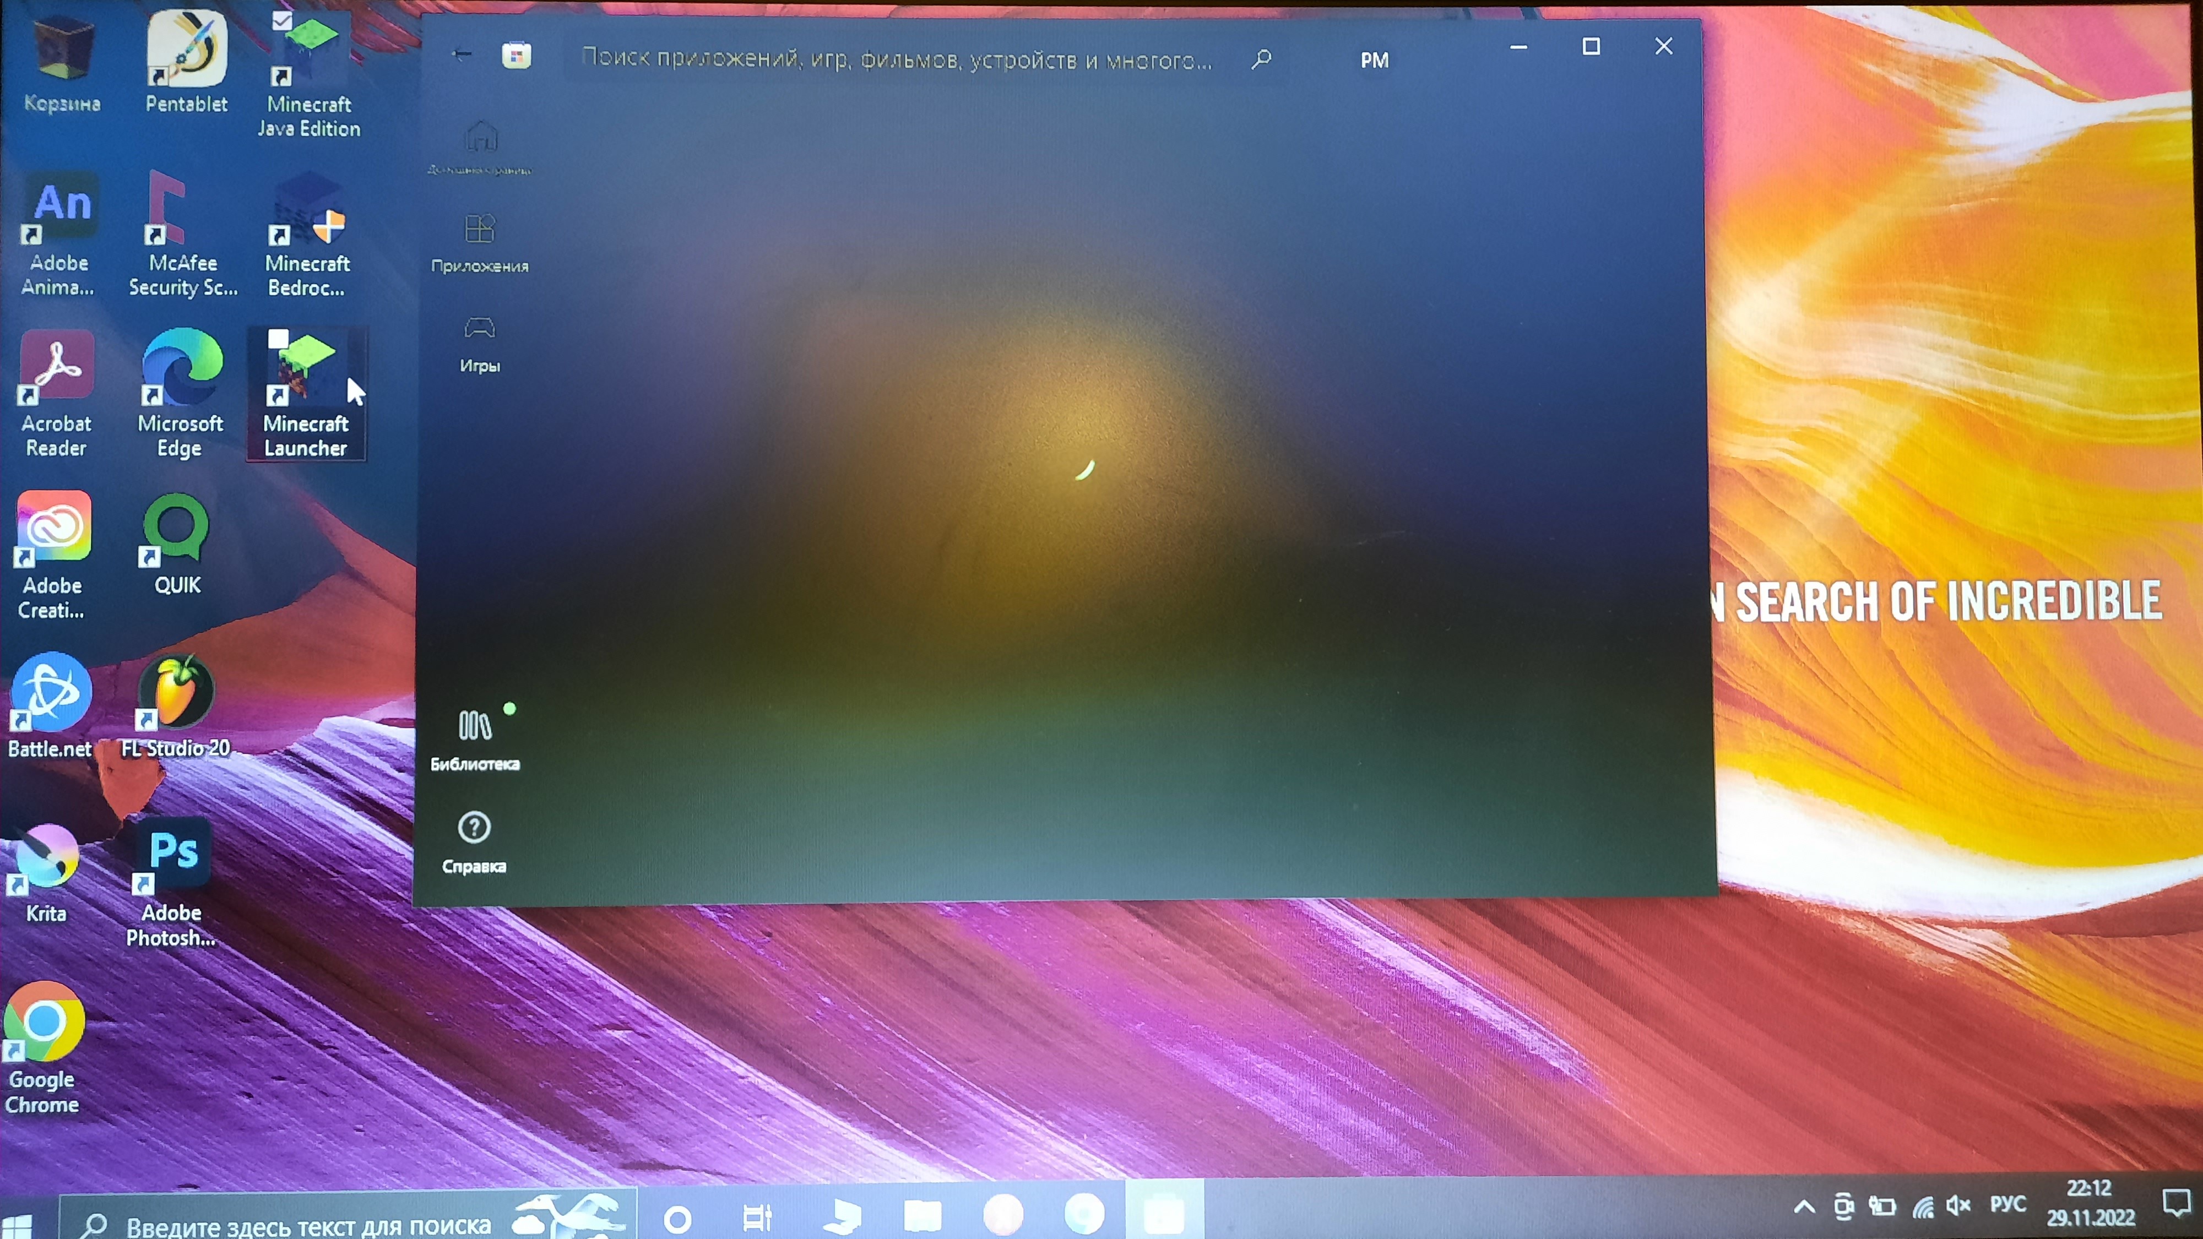Open the notification center icon
The height and width of the screenshot is (1239, 2203).
2175,1204
